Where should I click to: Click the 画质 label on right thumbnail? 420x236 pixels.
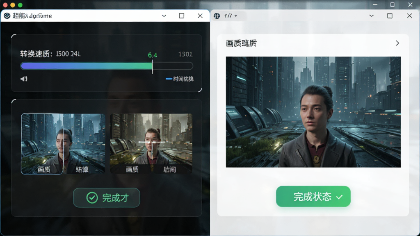[x=132, y=169]
